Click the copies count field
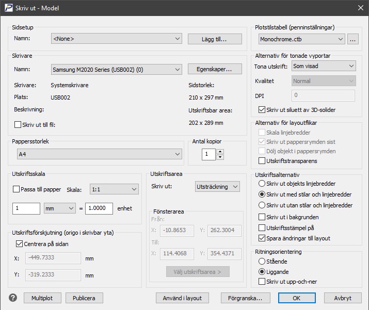 point(208,154)
